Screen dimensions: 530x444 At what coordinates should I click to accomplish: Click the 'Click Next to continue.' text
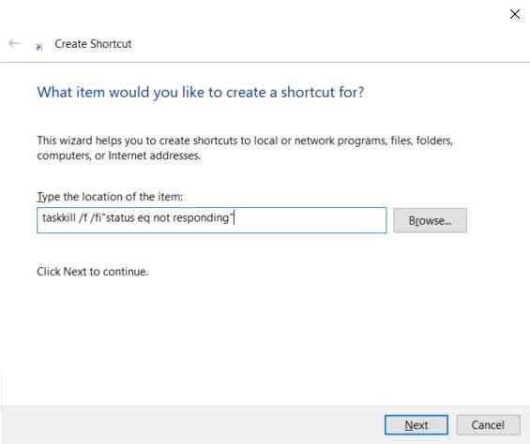point(92,272)
